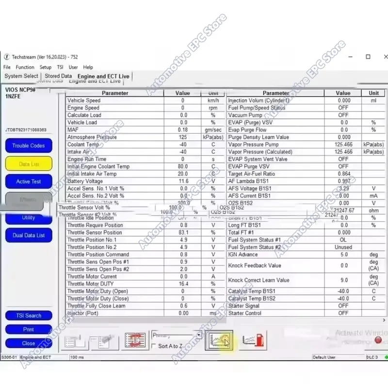Screen dimensions: 388x388
Task: Select the Evap Purge Flow row
Action: pyautogui.click(x=306, y=129)
